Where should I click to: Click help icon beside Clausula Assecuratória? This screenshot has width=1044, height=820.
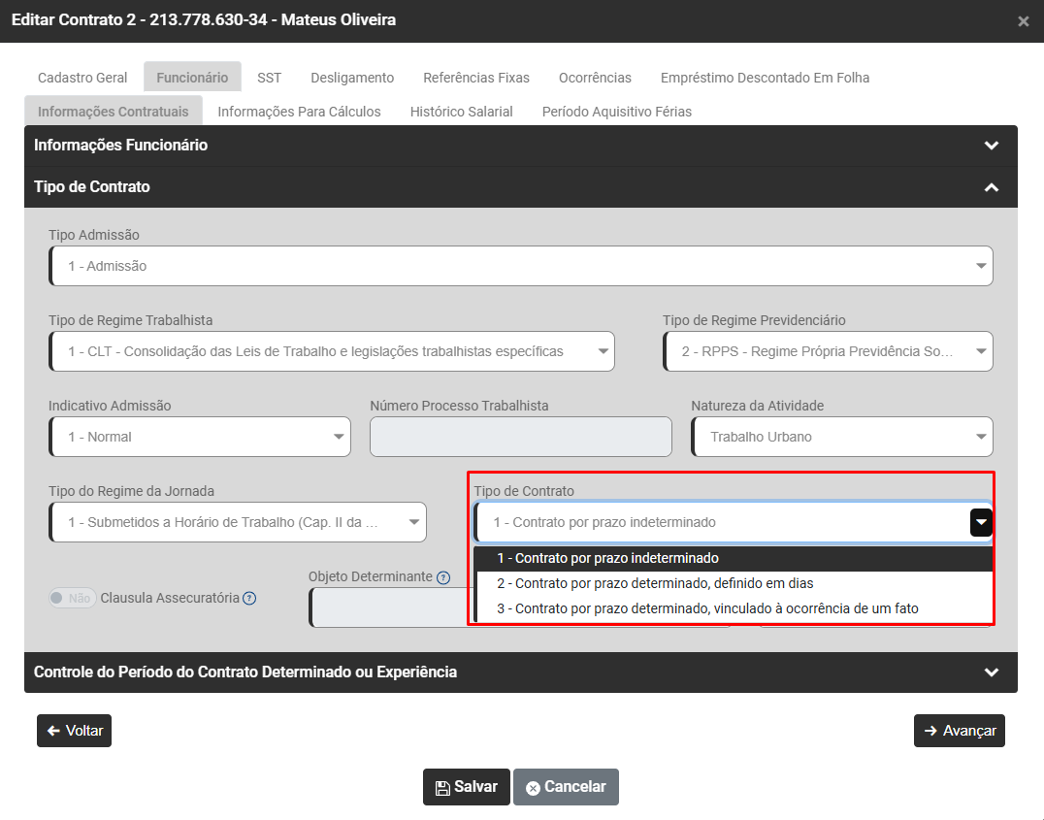249,599
